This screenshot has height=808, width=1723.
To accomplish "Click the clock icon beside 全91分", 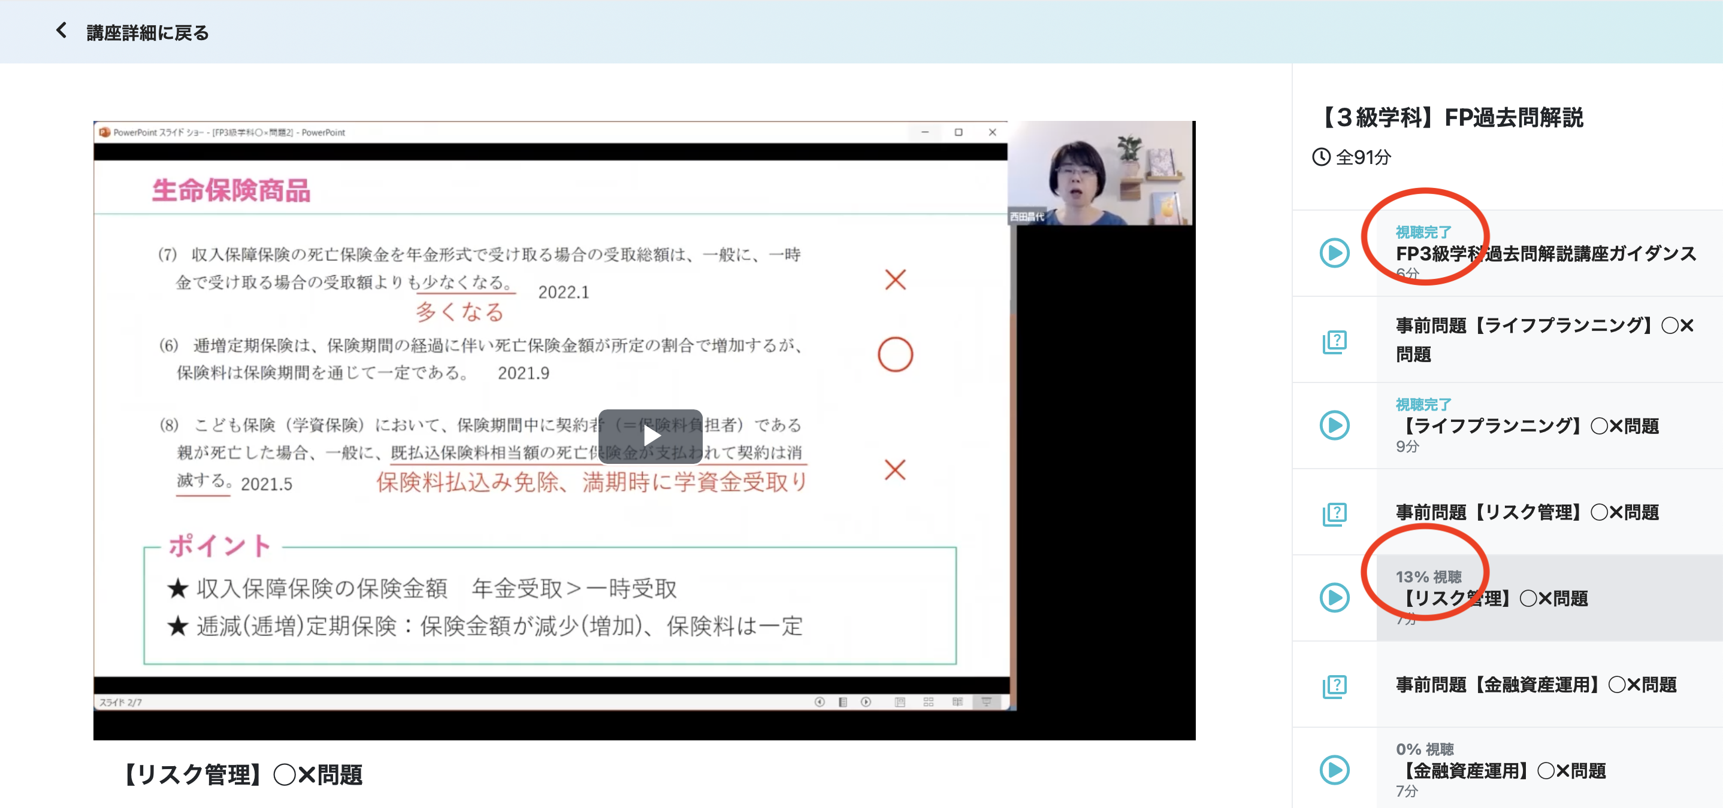I will pos(1320,157).
